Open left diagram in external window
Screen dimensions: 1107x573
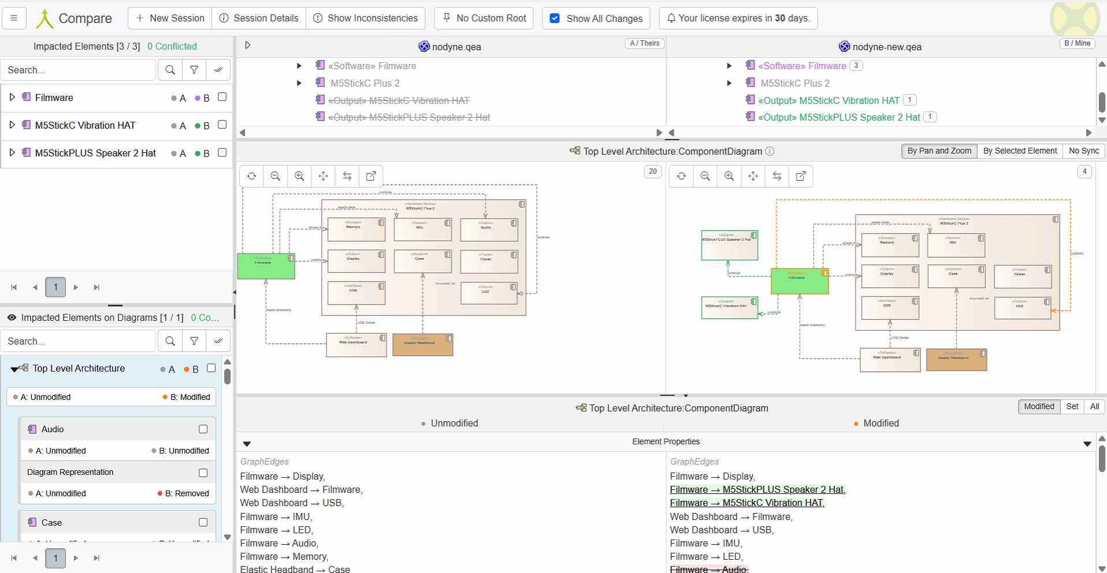(371, 176)
